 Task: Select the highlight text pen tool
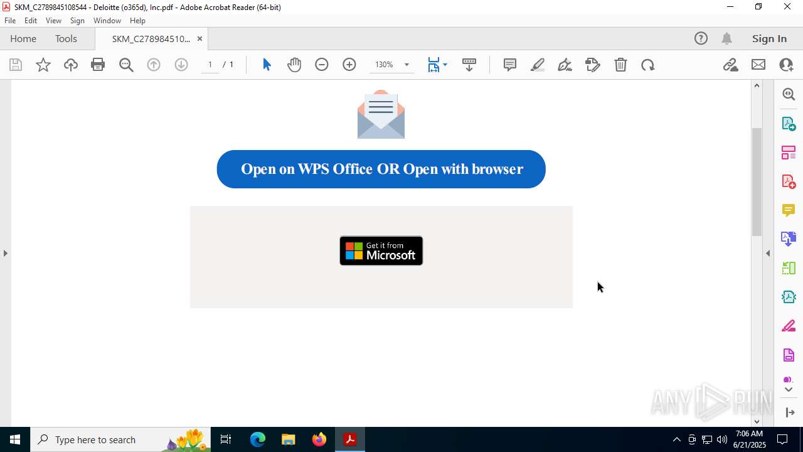[x=538, y=65]
